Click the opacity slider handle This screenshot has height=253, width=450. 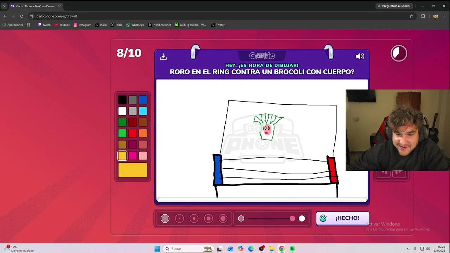(x=292, y=219)
